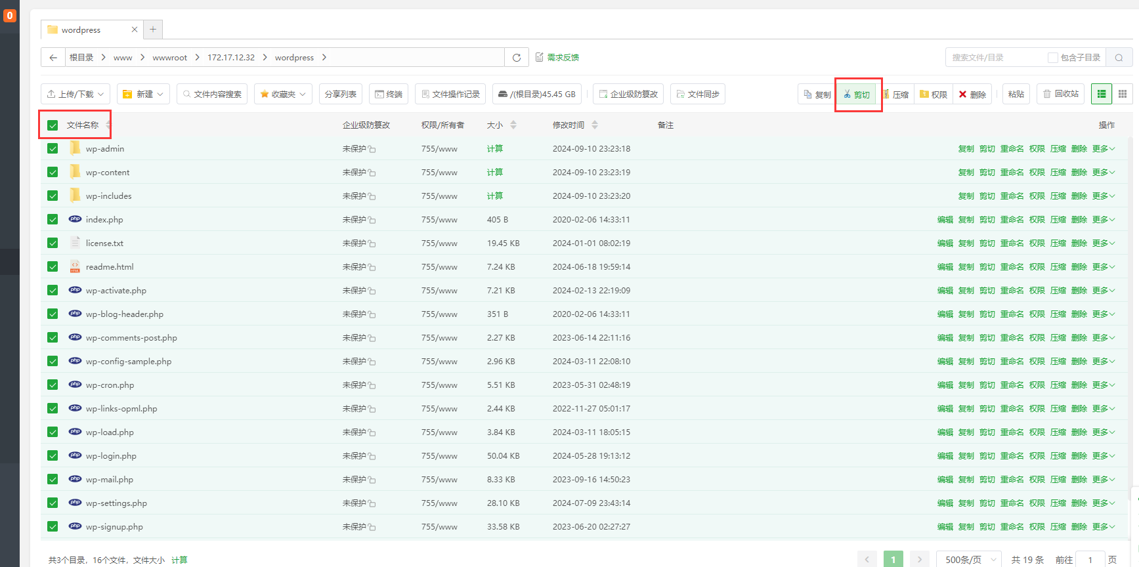This screenshot has width=1139, height=567.
Task: Open the 终端 terminal tool
Action: pyautogui.click(x=388, y=94)
